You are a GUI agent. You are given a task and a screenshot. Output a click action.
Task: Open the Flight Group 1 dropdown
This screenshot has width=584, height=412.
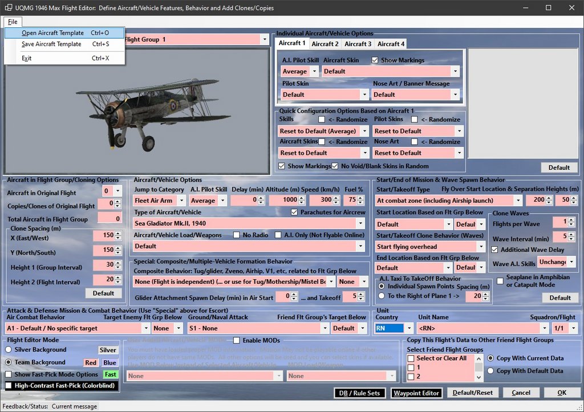coord(265,39)
